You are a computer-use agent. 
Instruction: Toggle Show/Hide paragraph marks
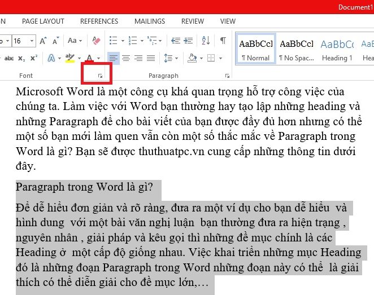tap(223, 41)
